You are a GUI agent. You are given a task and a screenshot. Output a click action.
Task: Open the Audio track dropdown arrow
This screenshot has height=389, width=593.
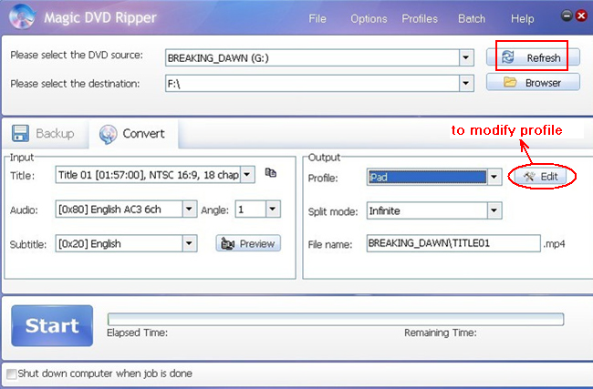click(189, 209)
